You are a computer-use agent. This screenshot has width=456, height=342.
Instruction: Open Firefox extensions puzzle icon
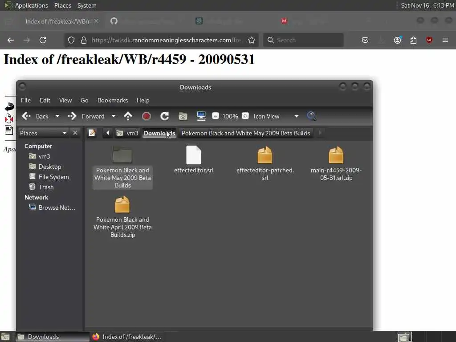[x=413, y=40]
